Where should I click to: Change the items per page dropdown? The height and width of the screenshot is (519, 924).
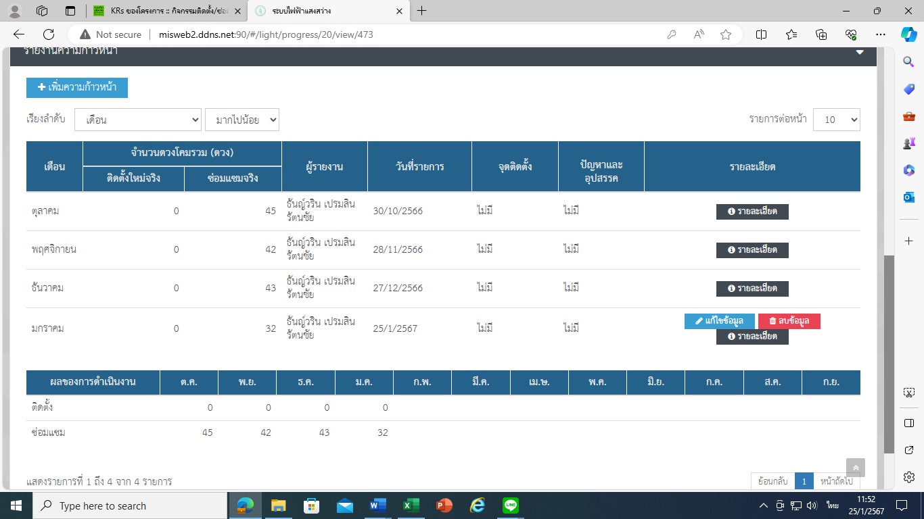(836, 120)
